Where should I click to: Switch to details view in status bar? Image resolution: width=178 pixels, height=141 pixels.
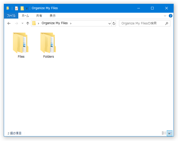[x=164, y=133]
